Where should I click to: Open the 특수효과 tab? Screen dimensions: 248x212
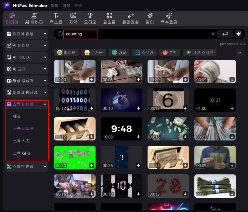click(169, 19)
